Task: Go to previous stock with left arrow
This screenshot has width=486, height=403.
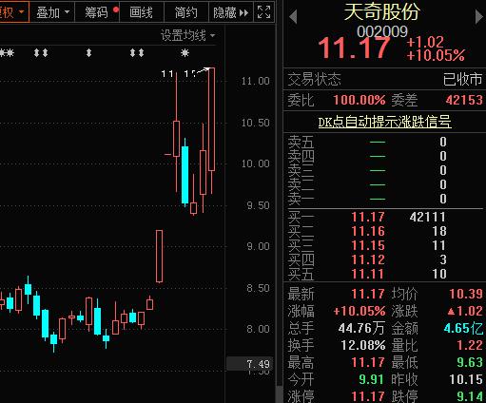Action: point(293,16)
